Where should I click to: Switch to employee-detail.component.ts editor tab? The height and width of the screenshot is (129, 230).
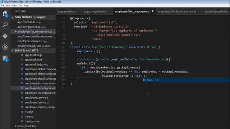(177, 11)
